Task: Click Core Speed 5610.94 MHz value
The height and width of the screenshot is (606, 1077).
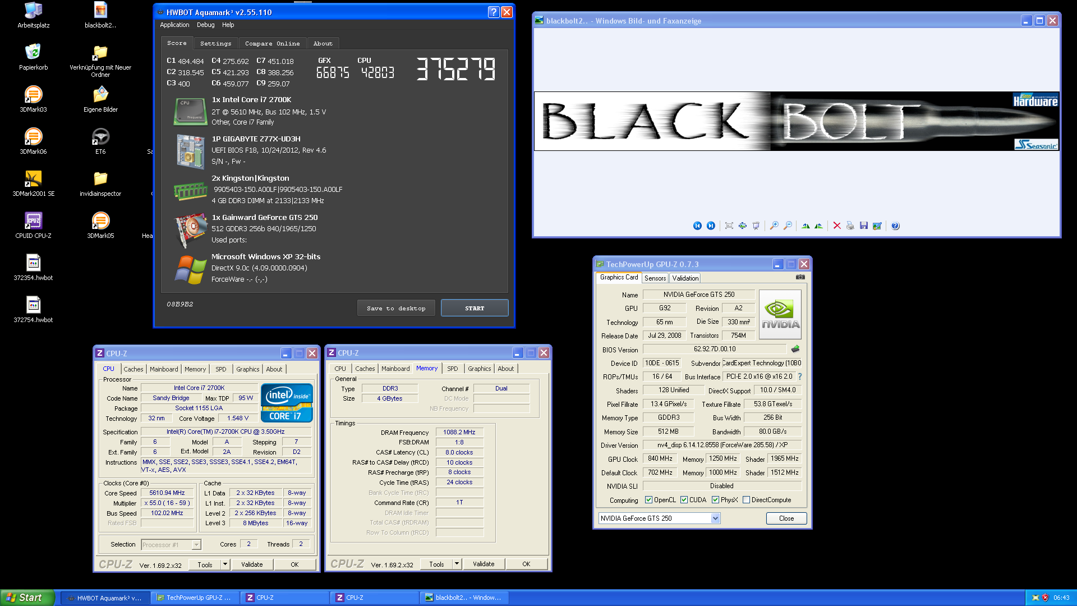Action: point(167,493)
